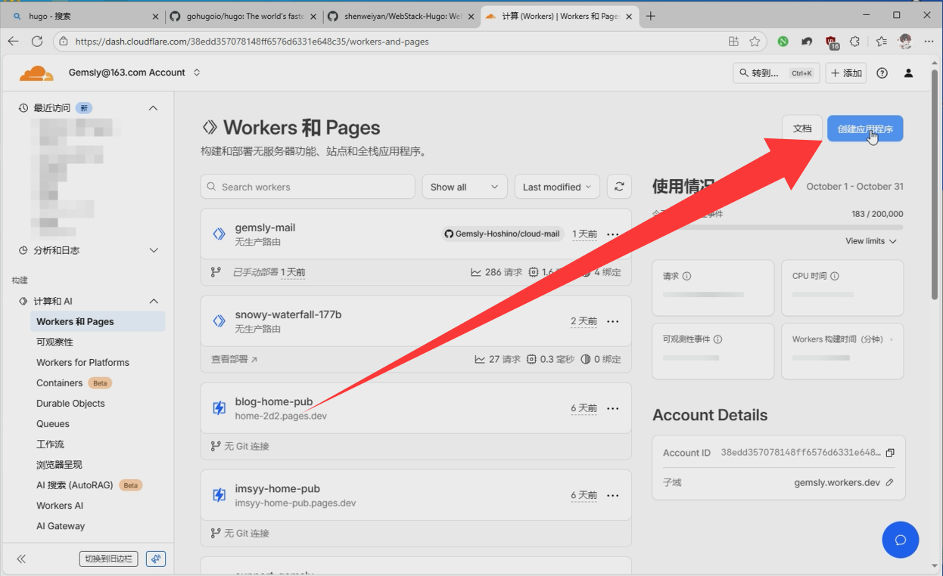Open more options for blog-home-pub
The width and height of the screenshot is (943, 576).
tap(613, 408)
